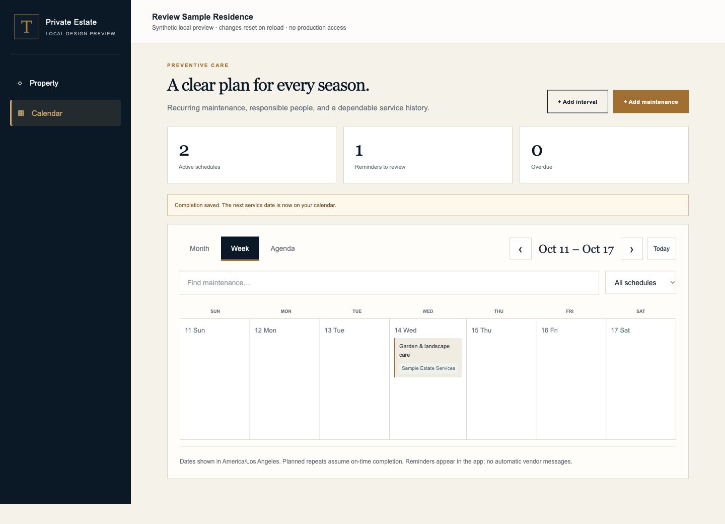
Task: Select the Week view tab
Action: (240, 248)
